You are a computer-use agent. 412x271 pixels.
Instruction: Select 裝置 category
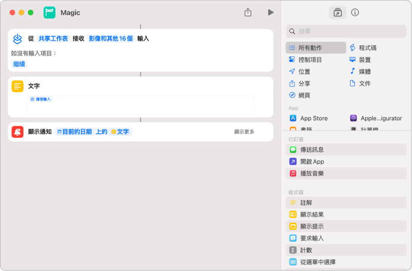click(360, 60)
